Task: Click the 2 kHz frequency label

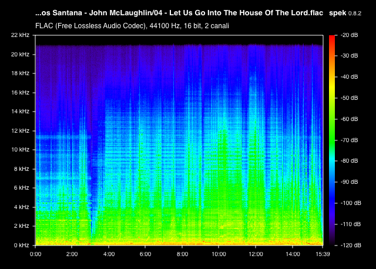Action: click(22, 226)
